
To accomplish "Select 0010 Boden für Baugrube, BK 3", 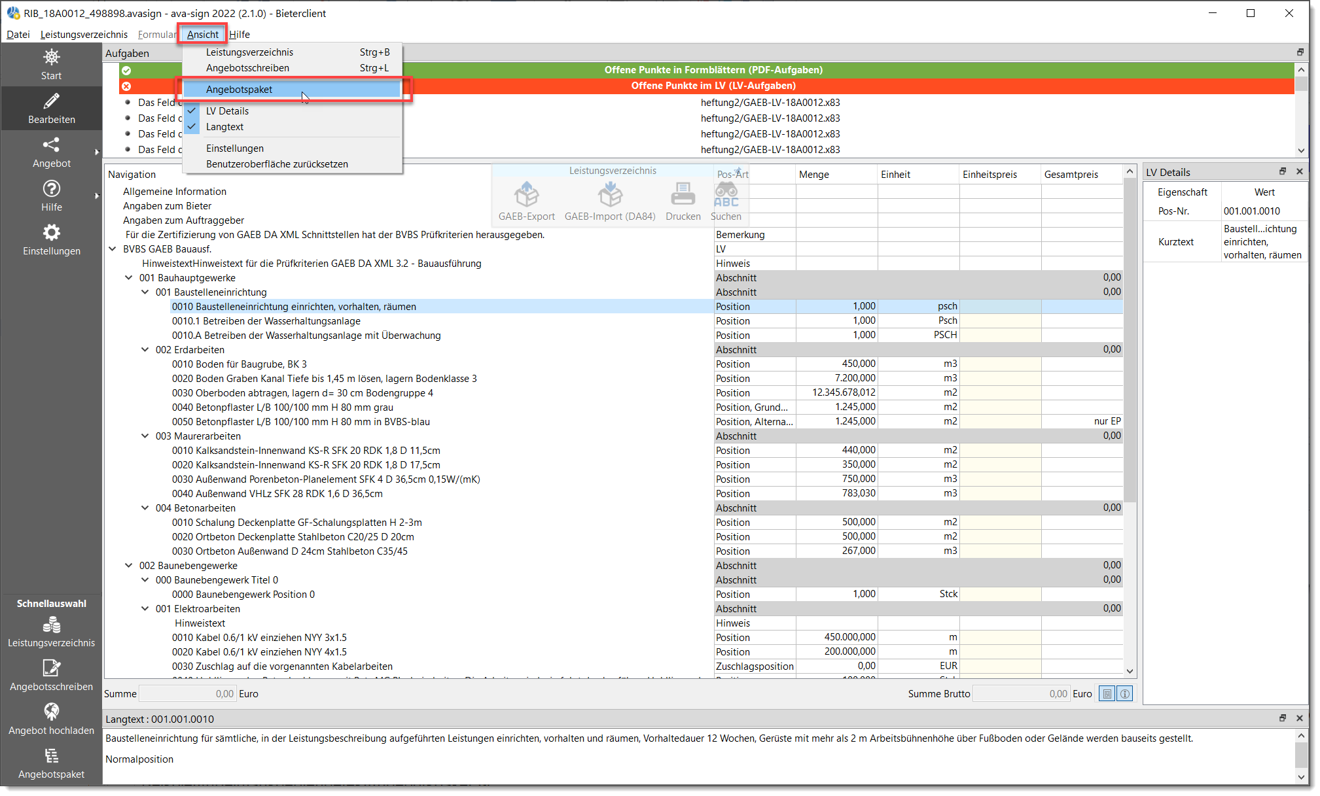I will click(239, 364).
